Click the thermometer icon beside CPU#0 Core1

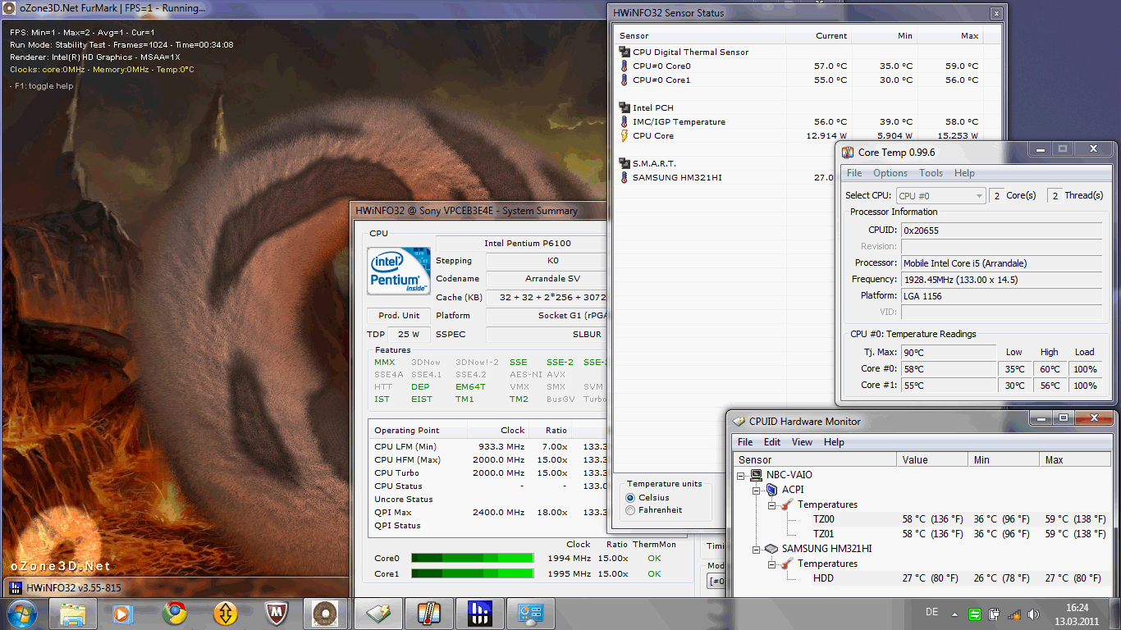point(625,80)
